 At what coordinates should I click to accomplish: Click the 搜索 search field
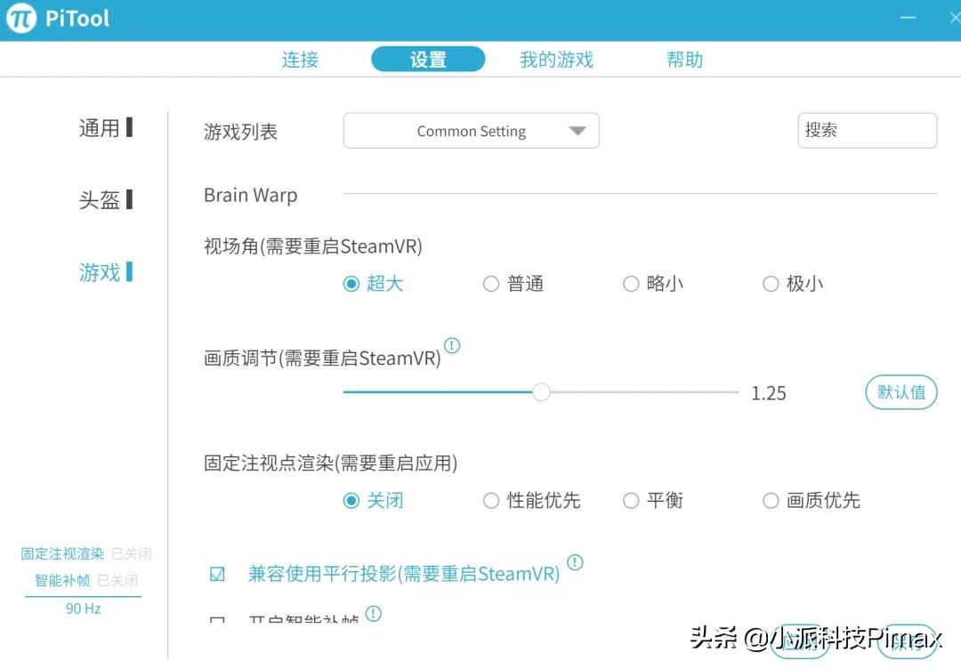tap(867, 130)
